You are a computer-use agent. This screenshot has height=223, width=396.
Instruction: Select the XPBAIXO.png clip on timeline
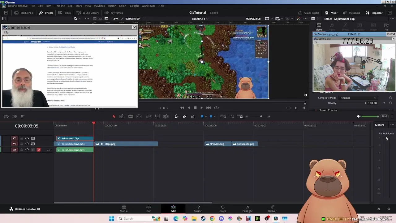tap(218, 144)
